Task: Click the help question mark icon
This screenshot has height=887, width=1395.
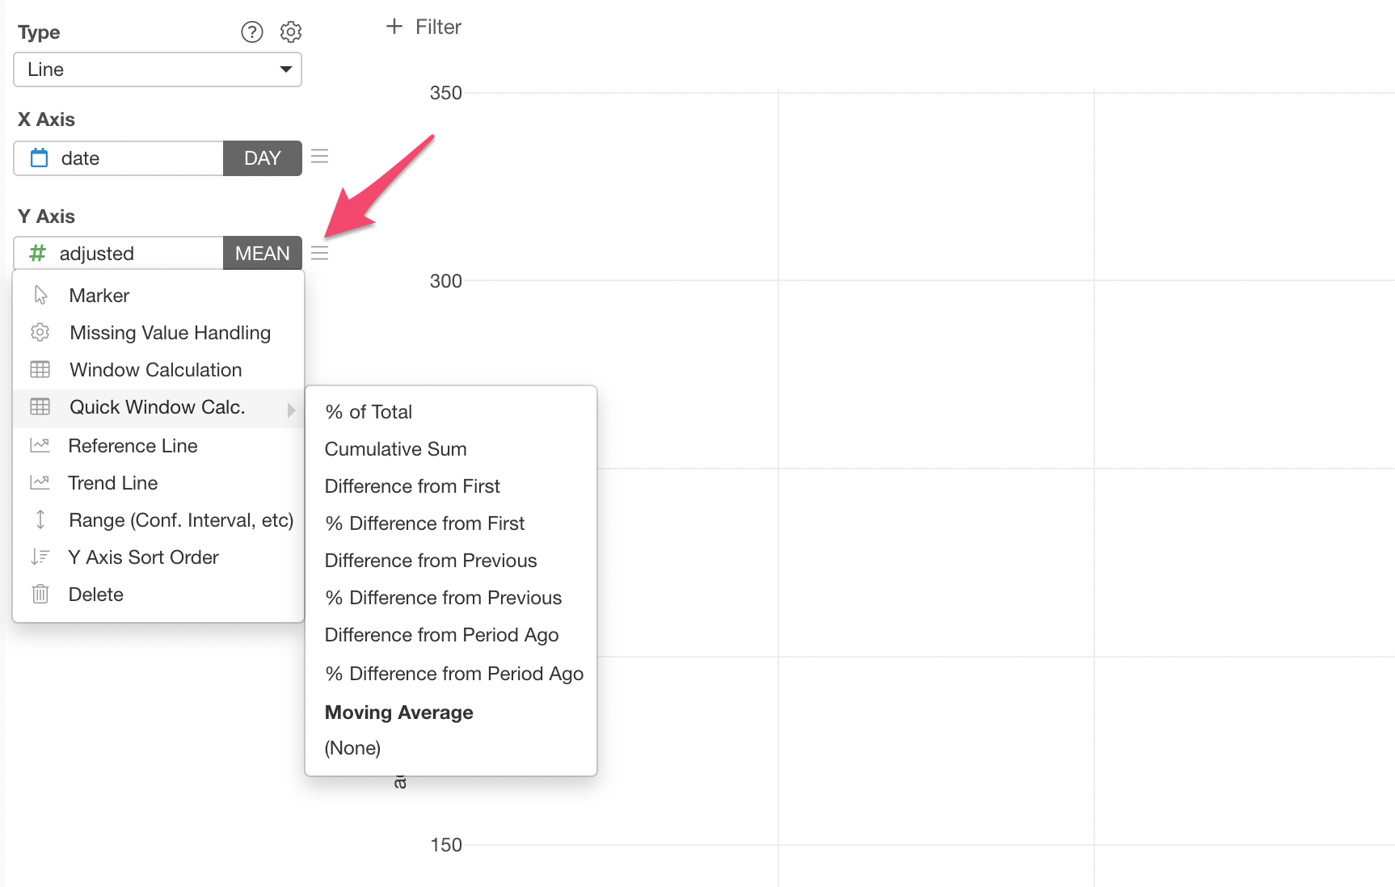Action: pos(252,32)
